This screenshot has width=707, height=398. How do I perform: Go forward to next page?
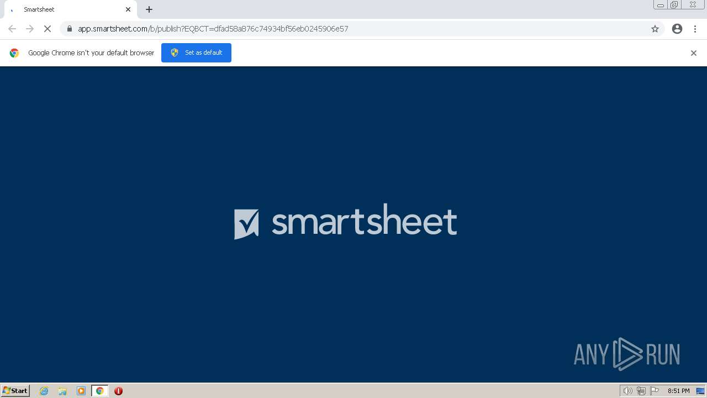(30, 29)
